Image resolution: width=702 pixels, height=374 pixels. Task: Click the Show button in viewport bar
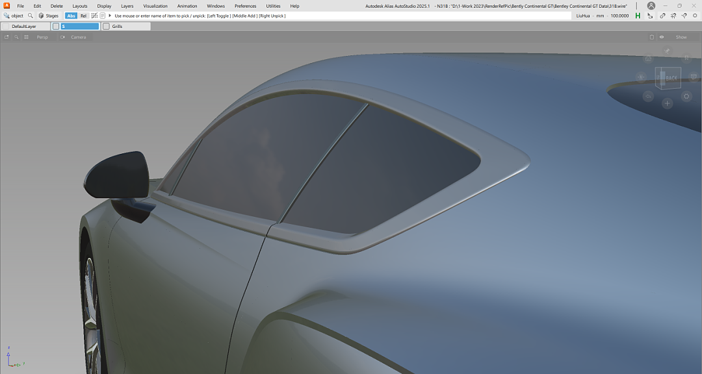pyautogui.click(x=681, y=37)
